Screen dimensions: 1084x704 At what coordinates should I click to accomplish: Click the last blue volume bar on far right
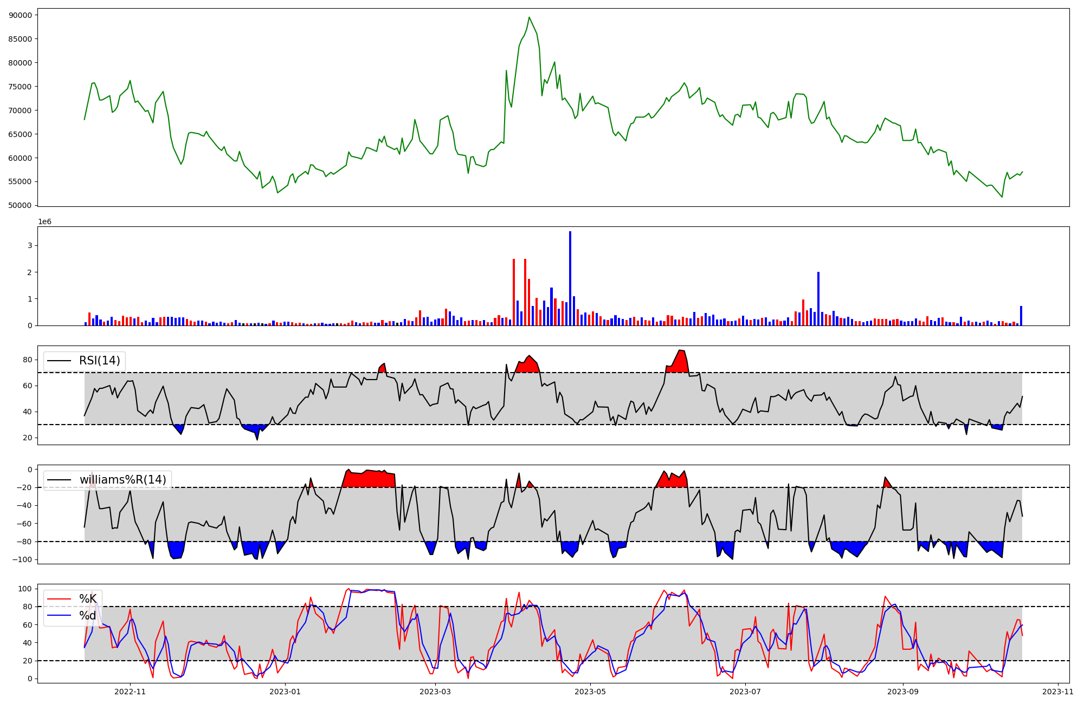(1021, 316)
